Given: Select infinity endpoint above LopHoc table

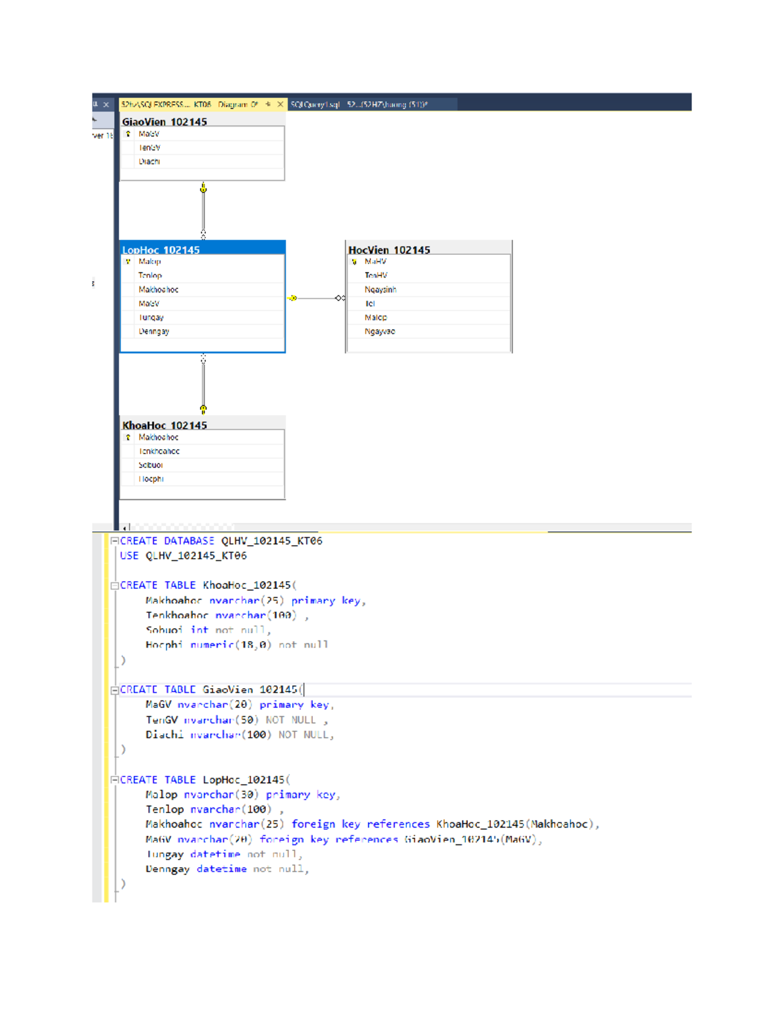Looking at the screenshot, I should pos(203,234).
